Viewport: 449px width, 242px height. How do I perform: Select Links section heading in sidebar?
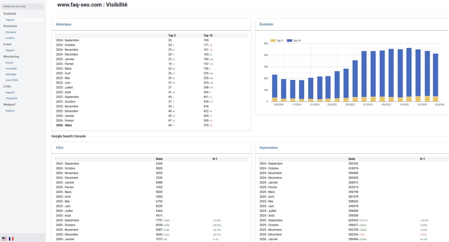pyautogui.click(x=7, y=86)
